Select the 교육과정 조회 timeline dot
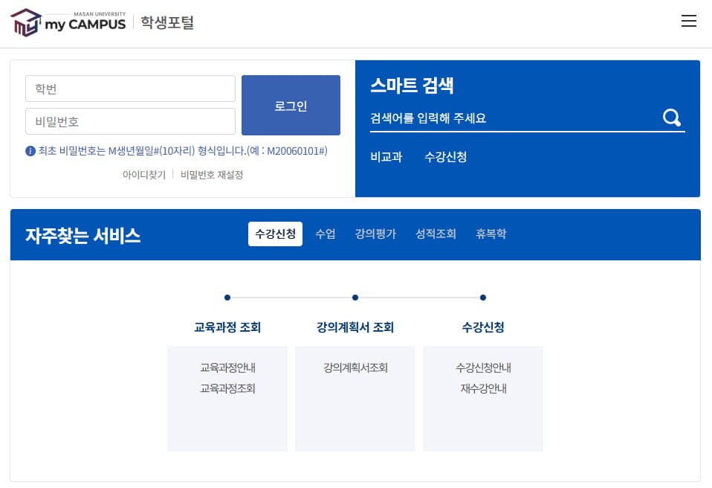 [227, 297]
